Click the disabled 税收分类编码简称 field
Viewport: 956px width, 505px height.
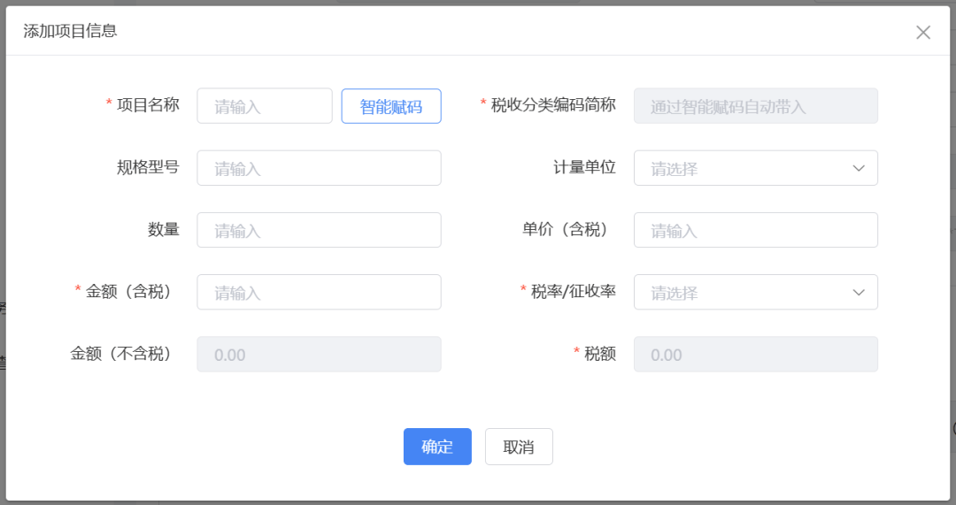[x=755, y=106]
